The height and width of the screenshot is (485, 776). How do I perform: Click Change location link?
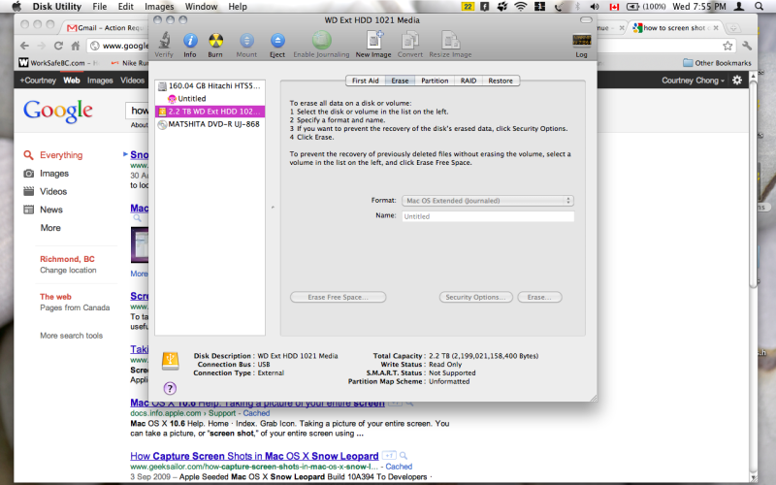point(68,271)
